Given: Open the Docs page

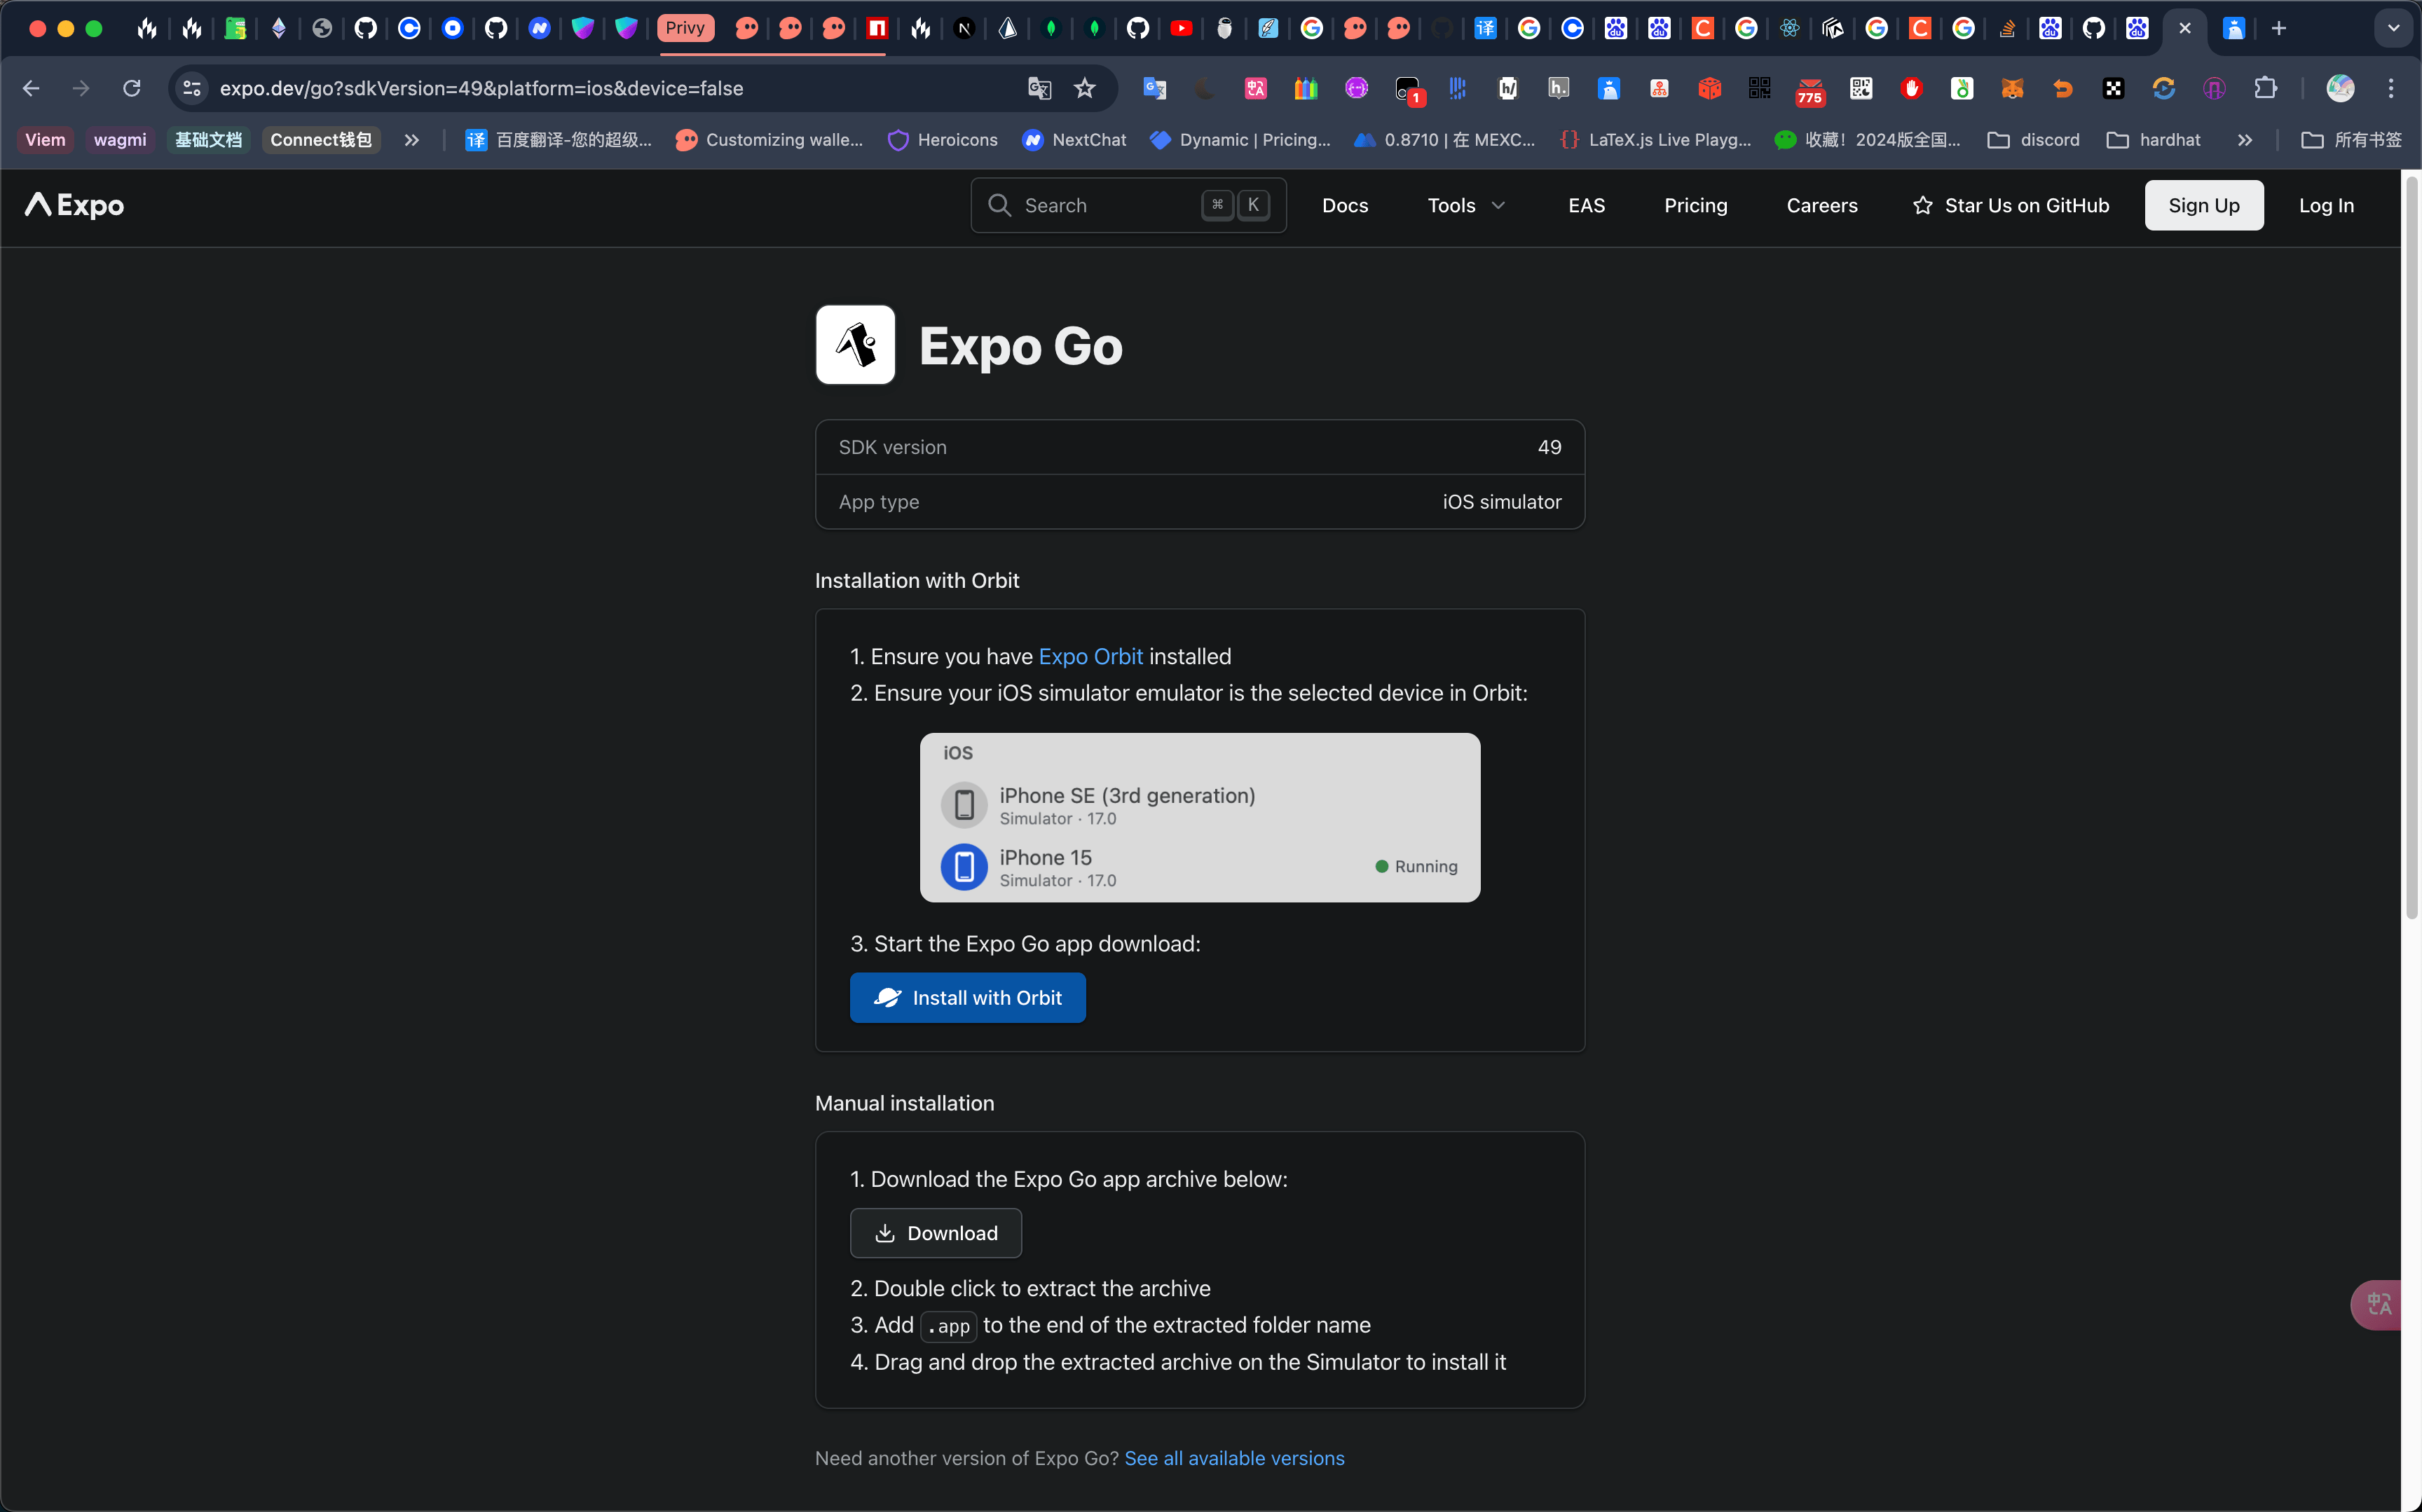Looking at the screenshot, I should 1345,205.
